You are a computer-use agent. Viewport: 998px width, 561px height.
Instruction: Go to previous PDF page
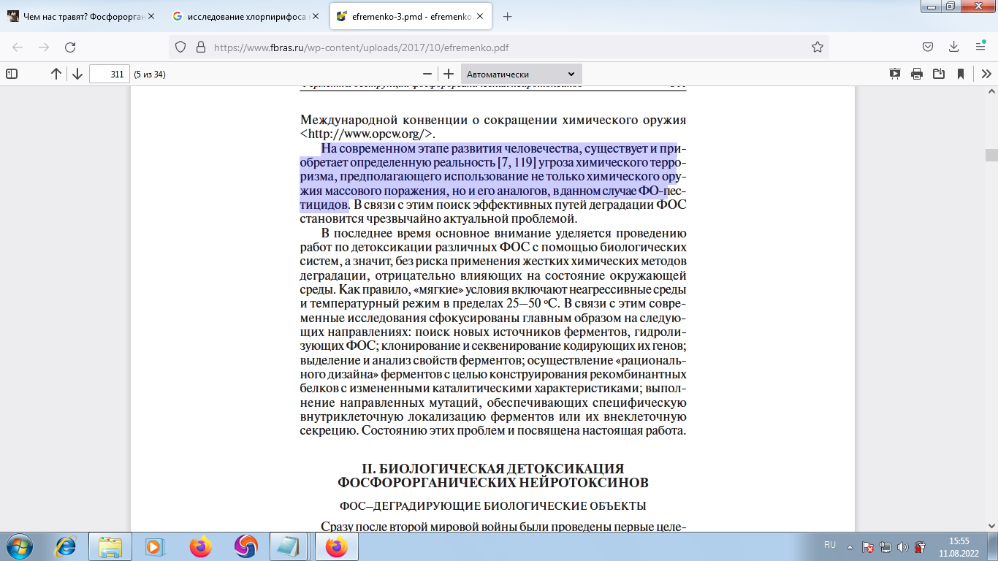point(56,74)
